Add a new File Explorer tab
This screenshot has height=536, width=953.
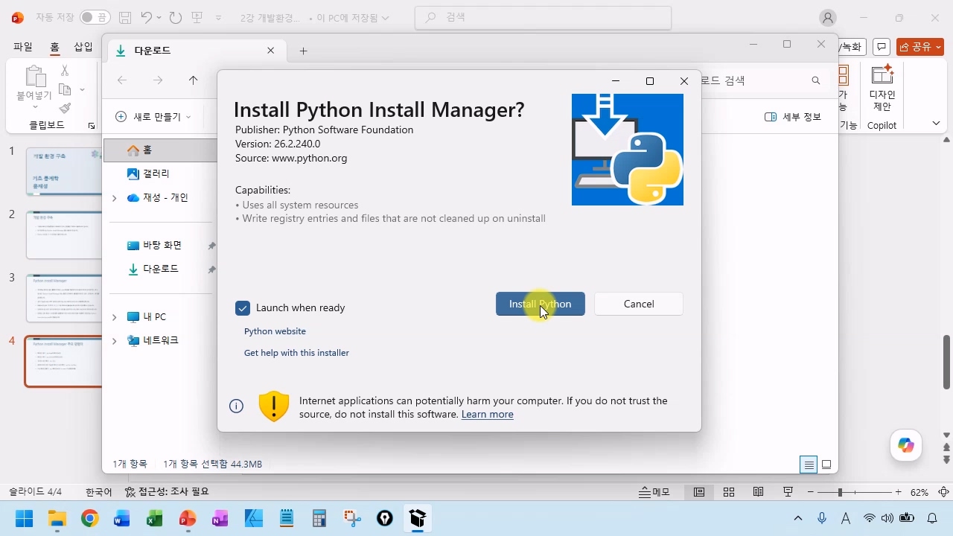[x=303, y=51]
